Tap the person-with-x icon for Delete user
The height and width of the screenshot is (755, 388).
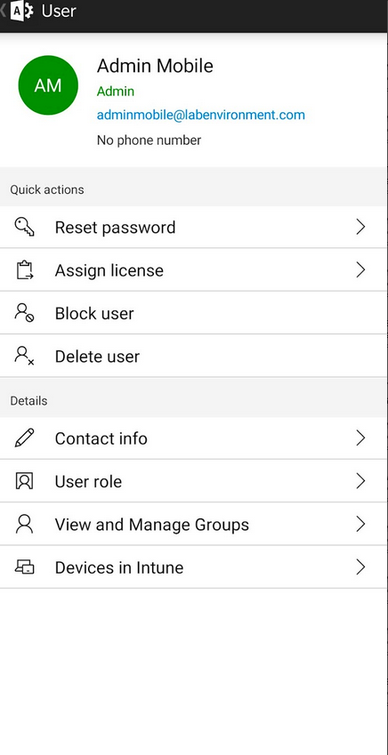pyautogui.click(x=24, y=356)
